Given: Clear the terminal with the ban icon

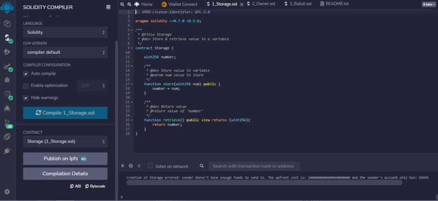Looking at the screenshot, I should pyautogui.click(x=131, y=166).
